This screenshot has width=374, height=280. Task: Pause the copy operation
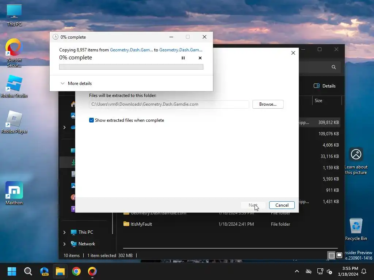coord(183,58)
